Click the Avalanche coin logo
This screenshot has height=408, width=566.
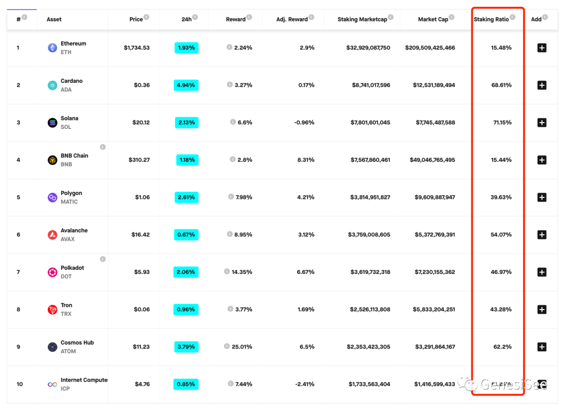(52, 235)
